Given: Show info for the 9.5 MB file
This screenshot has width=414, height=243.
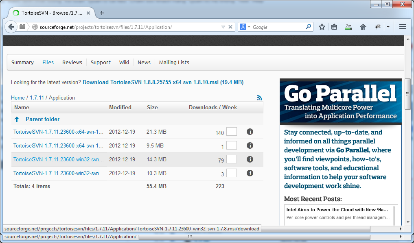Looking at the screenshot, I should point(250,145).
